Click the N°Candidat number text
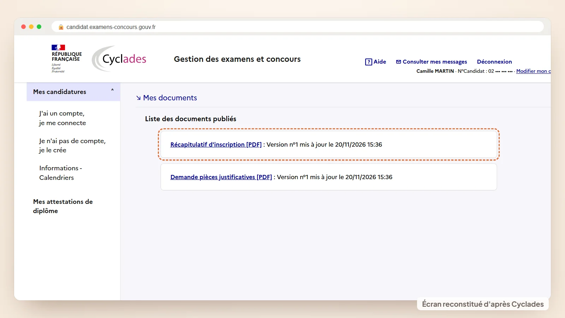Image resolution: width=565 pixels, height=318 pixels. [485, 71]
